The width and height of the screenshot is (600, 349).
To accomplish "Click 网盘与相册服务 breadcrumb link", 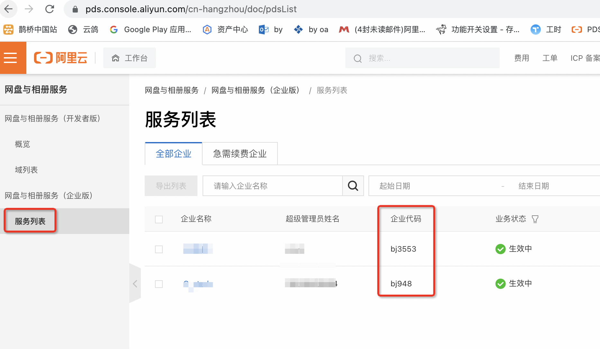I will click(x=172, y=90).
